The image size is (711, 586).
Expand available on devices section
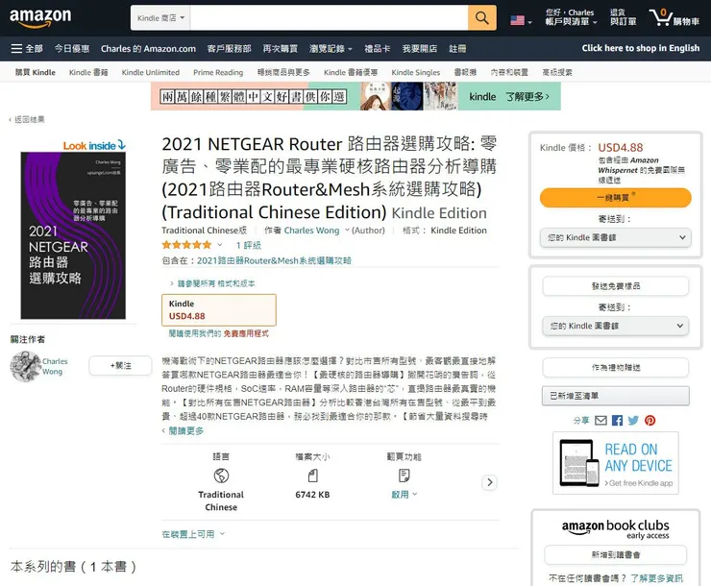(193, 534)
